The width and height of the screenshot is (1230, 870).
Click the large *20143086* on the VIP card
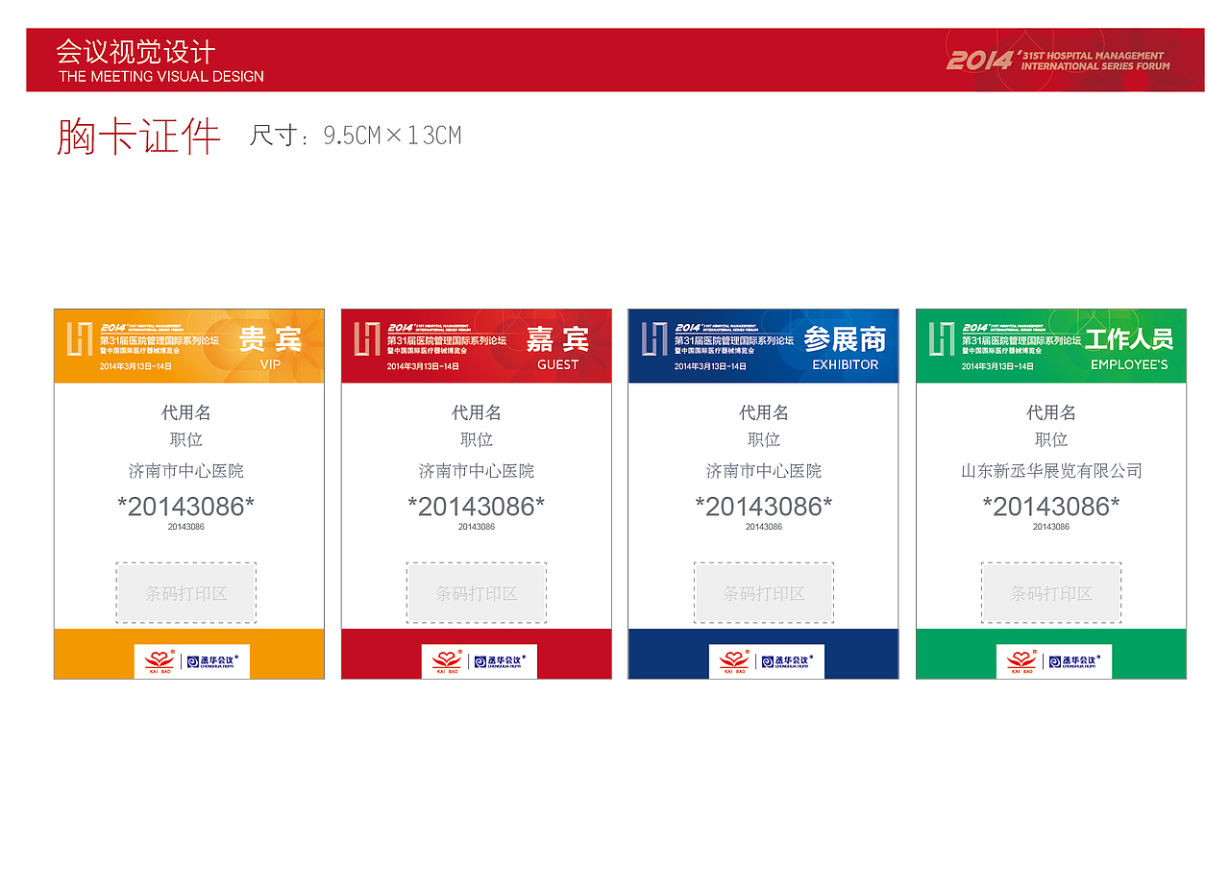coord(186,506)
